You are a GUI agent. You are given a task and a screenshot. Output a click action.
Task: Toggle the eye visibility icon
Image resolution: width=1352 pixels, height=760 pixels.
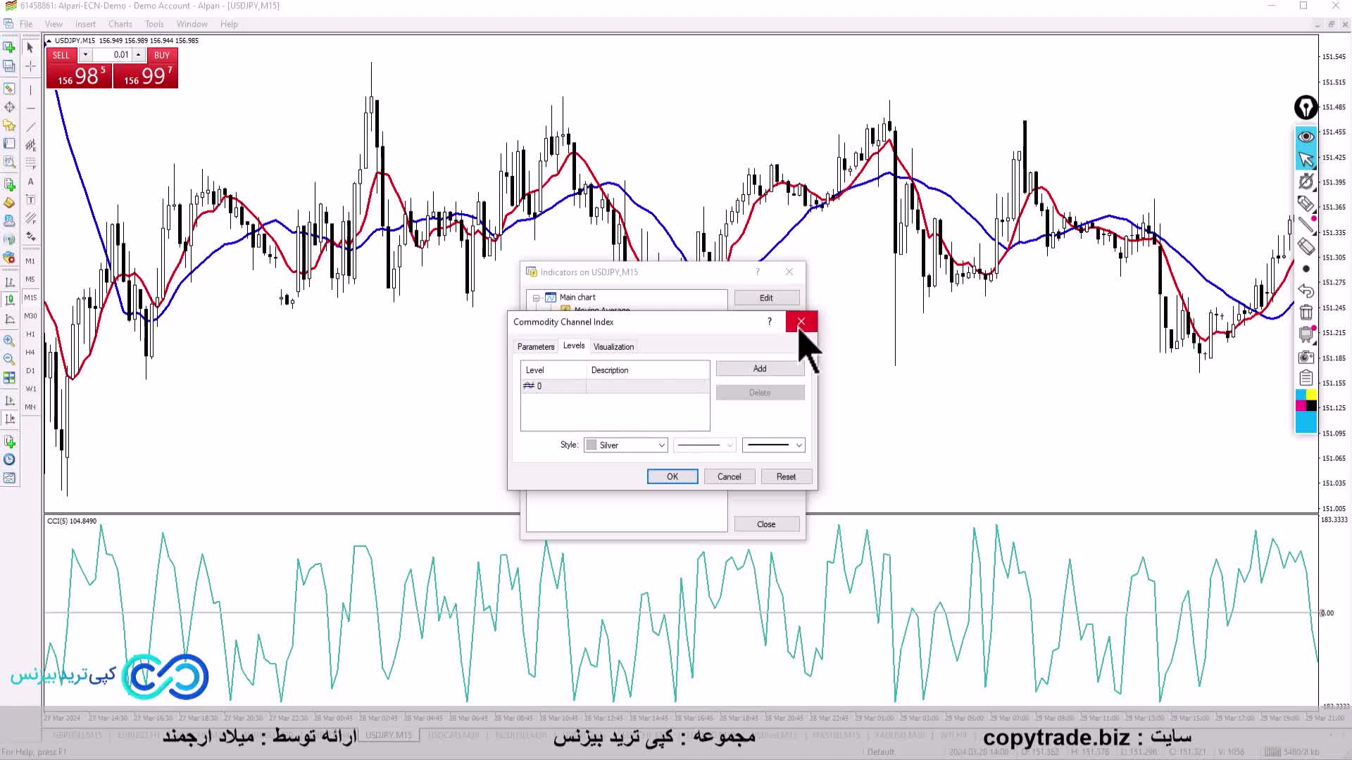1306,137
